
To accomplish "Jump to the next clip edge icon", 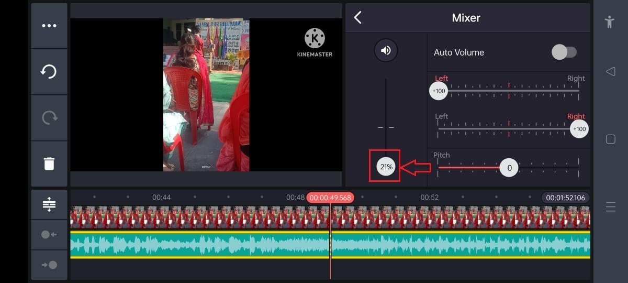I will (x=49, y=265).
